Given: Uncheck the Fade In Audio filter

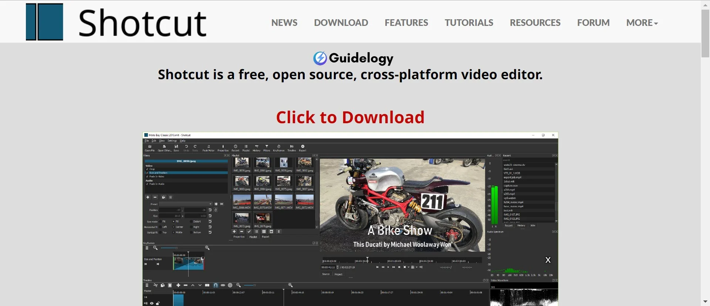Looking at the screenshot, I should [147, 184].
